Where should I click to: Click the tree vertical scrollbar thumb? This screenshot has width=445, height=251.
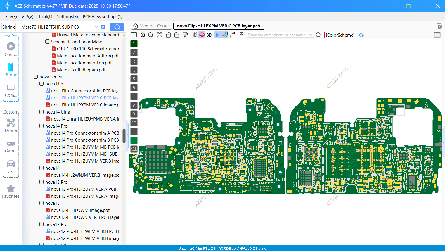tap(124, 136)
